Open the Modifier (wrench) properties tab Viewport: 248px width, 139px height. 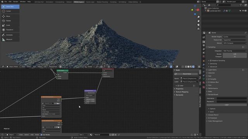203,64
